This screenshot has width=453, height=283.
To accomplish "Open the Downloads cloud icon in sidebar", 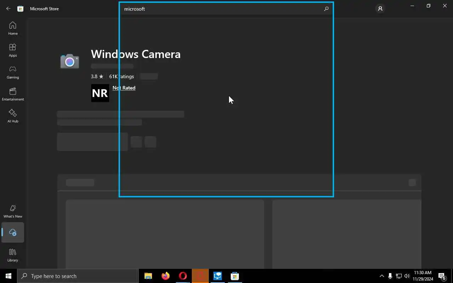I will pyautogui.click(x=13, y=232).
